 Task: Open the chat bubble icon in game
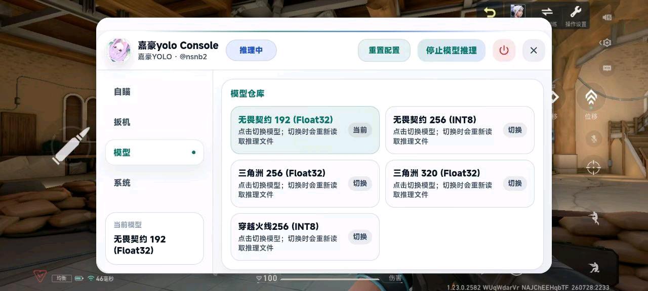point(607,68)
